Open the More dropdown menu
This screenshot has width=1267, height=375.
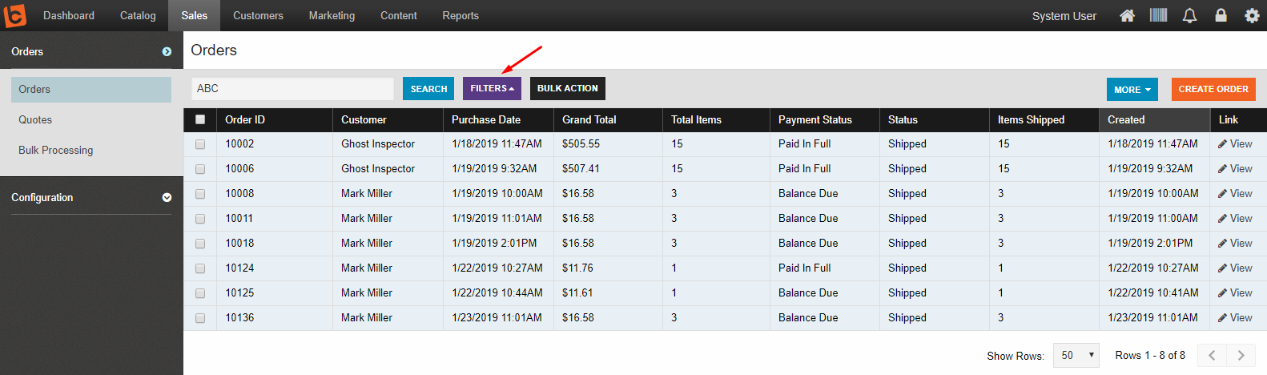point(1132,89)
